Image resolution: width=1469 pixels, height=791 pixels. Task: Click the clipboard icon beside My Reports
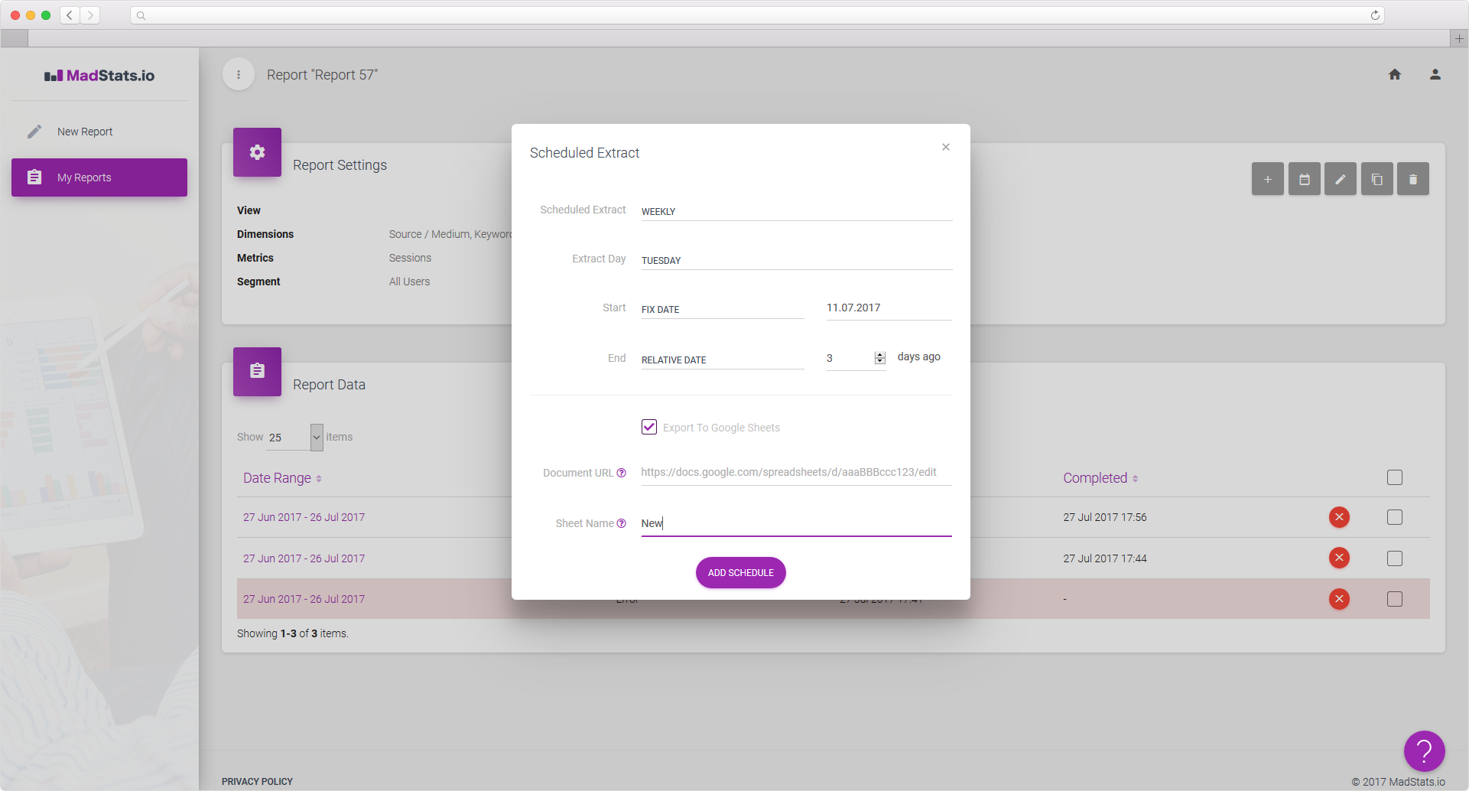coord(34,177)
